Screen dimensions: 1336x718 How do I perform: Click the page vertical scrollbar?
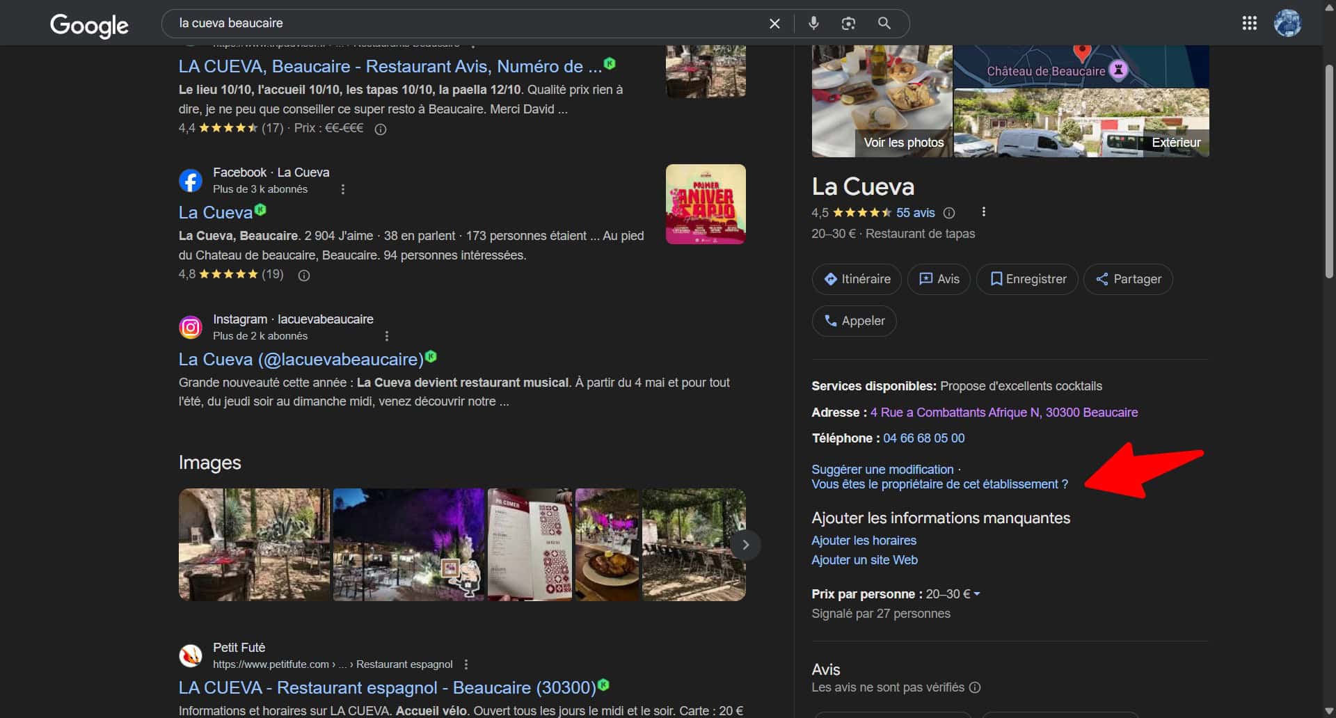(x=1329, y=170)
